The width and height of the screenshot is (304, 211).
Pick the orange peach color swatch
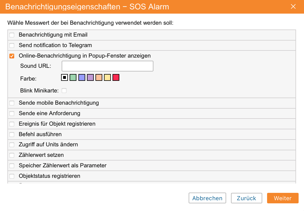99,77
